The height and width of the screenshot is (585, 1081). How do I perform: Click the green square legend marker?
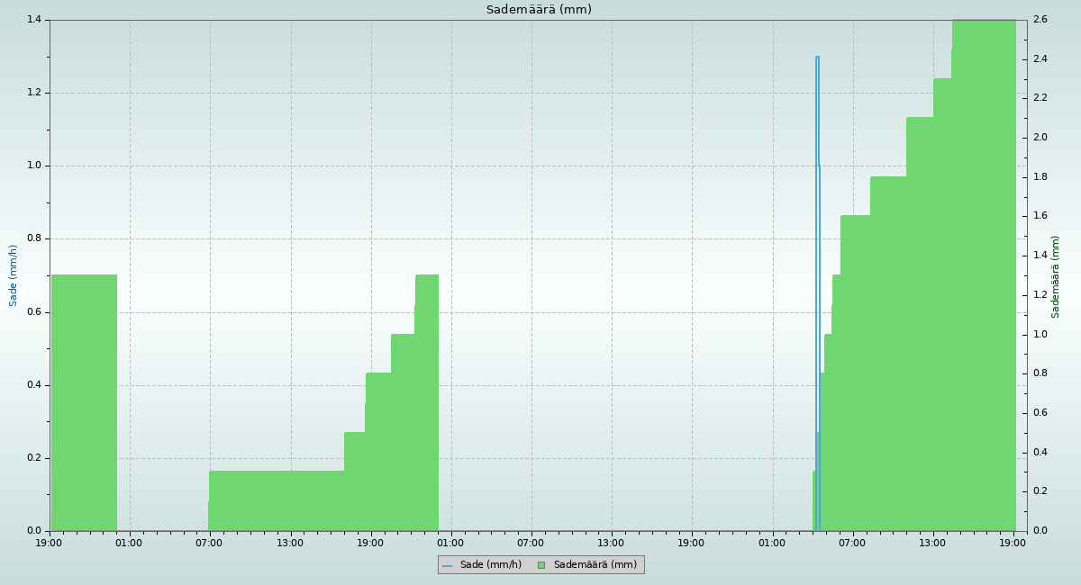[541, 565]
